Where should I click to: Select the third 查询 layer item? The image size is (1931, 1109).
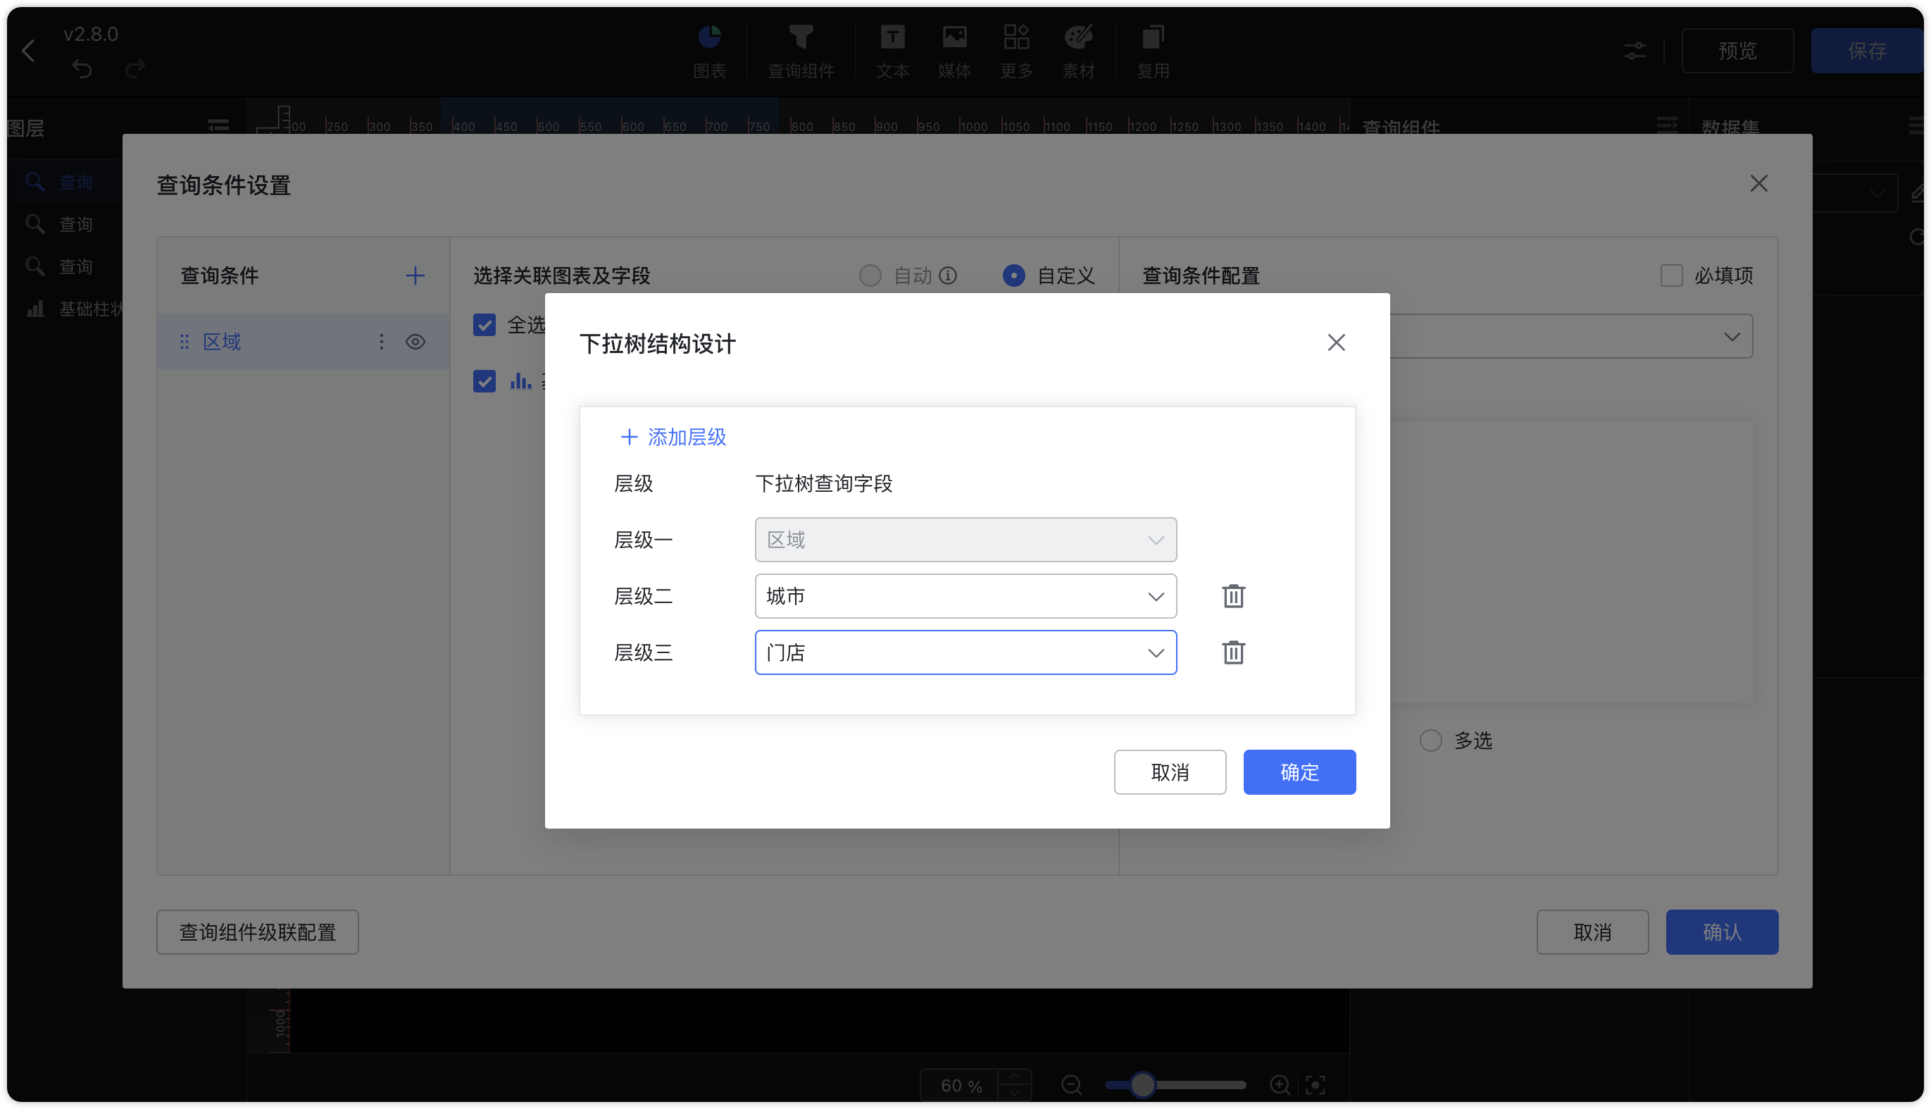[65, 266]
